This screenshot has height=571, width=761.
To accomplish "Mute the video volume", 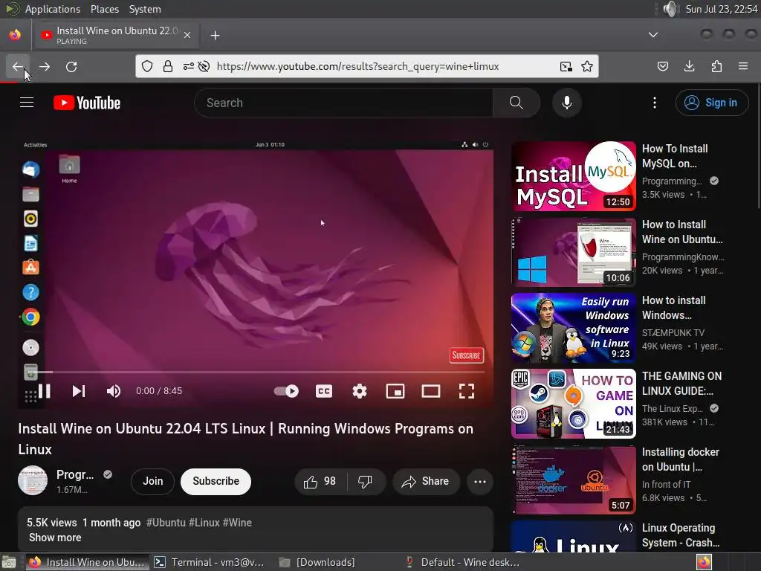I will pyautogui.click(x=114, y=391).
